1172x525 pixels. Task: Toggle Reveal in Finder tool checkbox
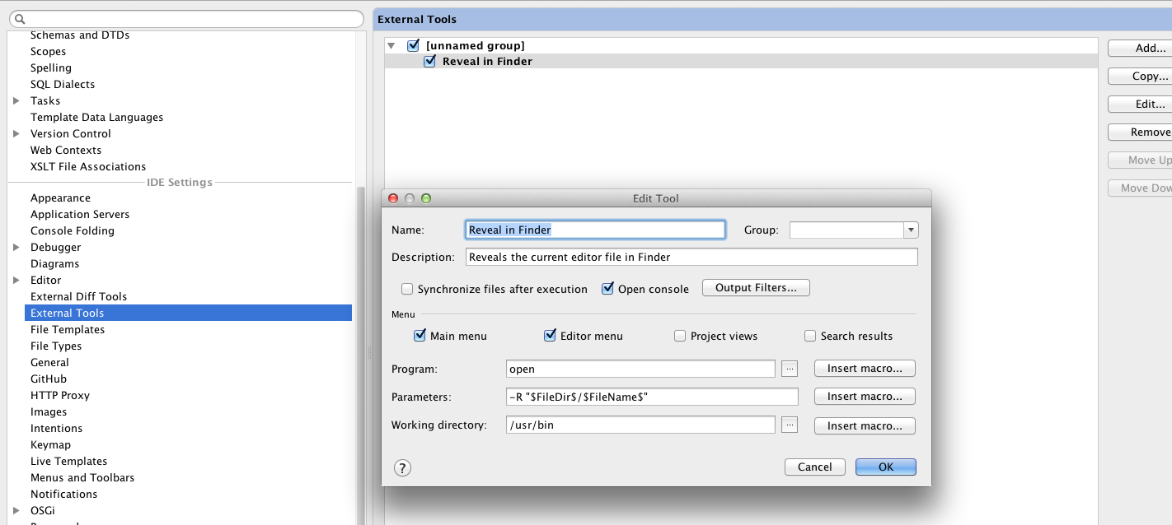click(429, 61)
